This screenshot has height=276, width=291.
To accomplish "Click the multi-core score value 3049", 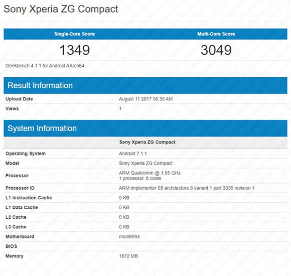I will point(216,50).
